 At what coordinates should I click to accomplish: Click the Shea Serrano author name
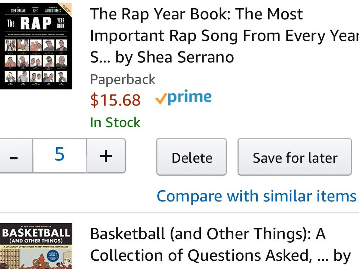(x=185, y=57)
